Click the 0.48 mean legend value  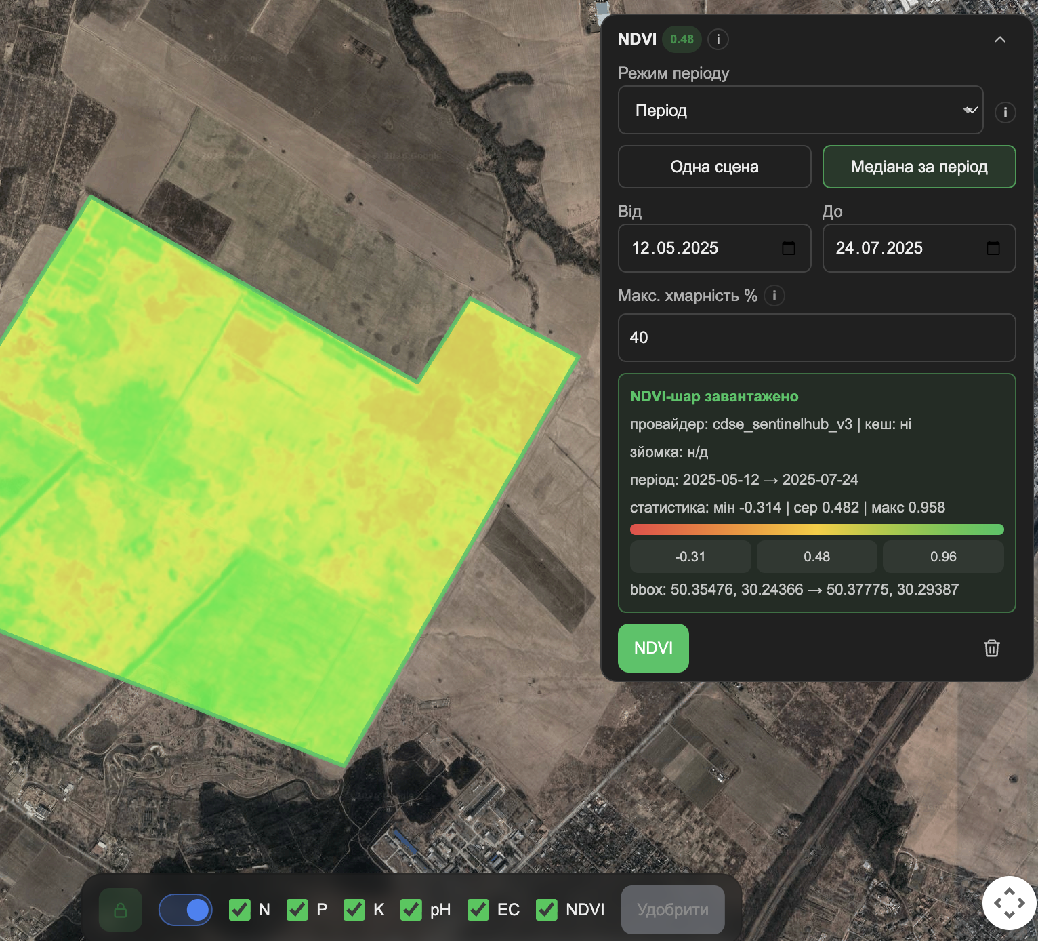pyautogui.click(x=816, y=557)
